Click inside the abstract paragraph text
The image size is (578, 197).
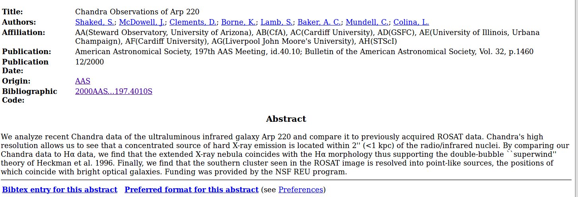coord(278,154)
